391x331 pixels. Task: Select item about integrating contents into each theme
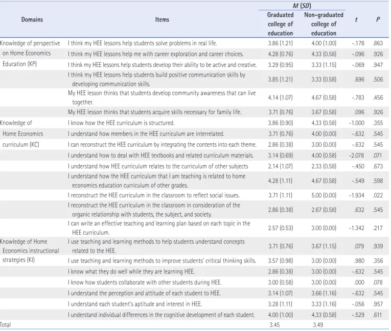[x=163, y=145]
